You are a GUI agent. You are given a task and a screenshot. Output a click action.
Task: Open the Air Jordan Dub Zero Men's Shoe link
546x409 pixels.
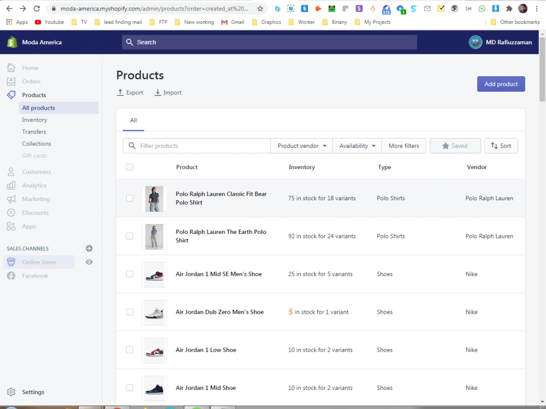click(x=219, y=312)
